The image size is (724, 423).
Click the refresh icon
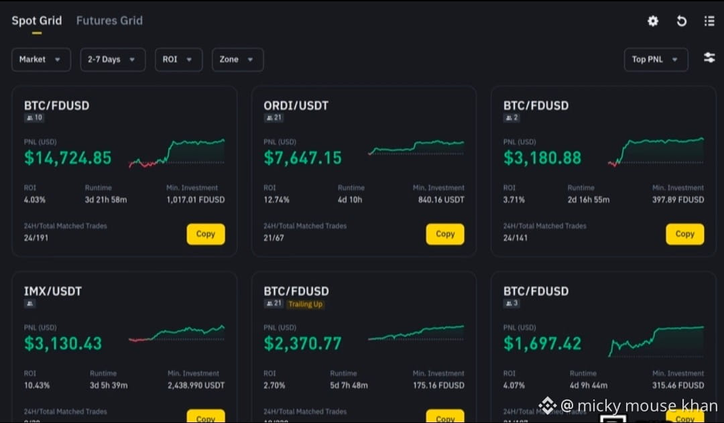tap(682, 21)
